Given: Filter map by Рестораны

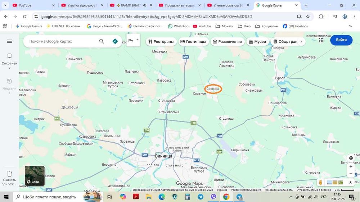Looking at the screenshot, I should point(161,41).
